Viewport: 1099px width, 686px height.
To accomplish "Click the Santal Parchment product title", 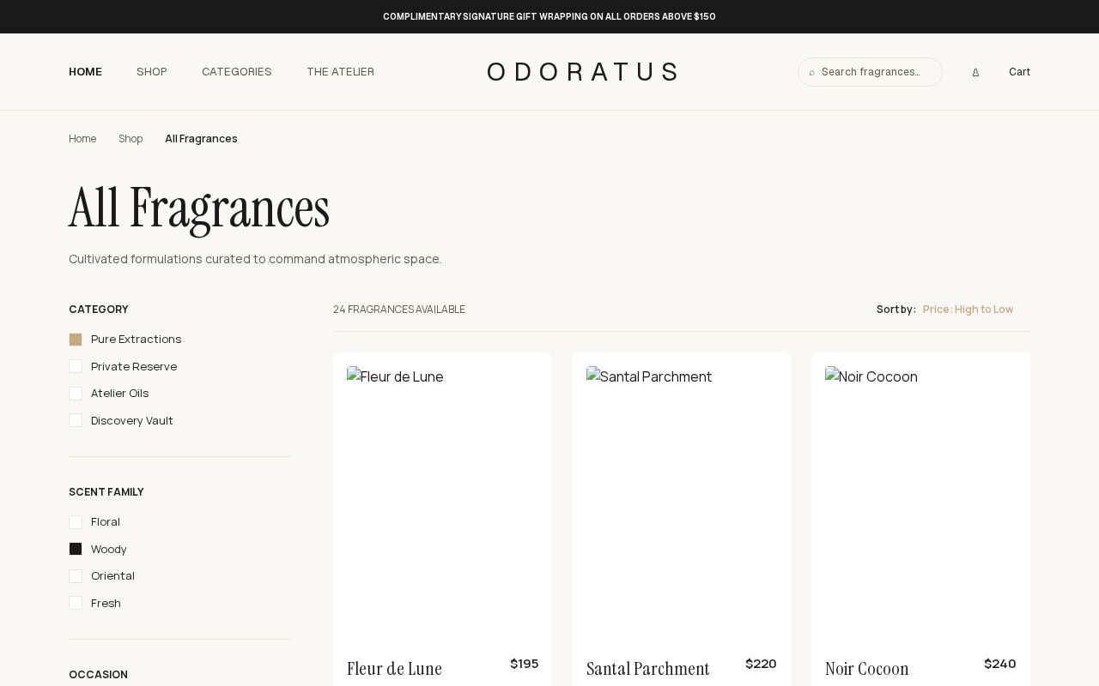I will [x=648, y=669].
